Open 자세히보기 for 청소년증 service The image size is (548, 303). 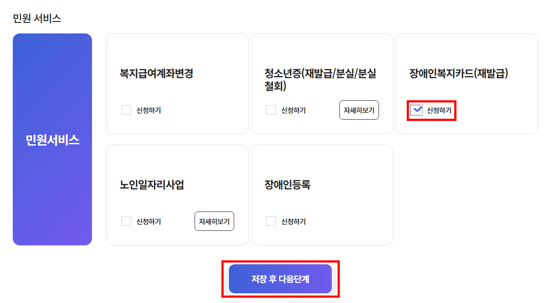tap(359, 110)
